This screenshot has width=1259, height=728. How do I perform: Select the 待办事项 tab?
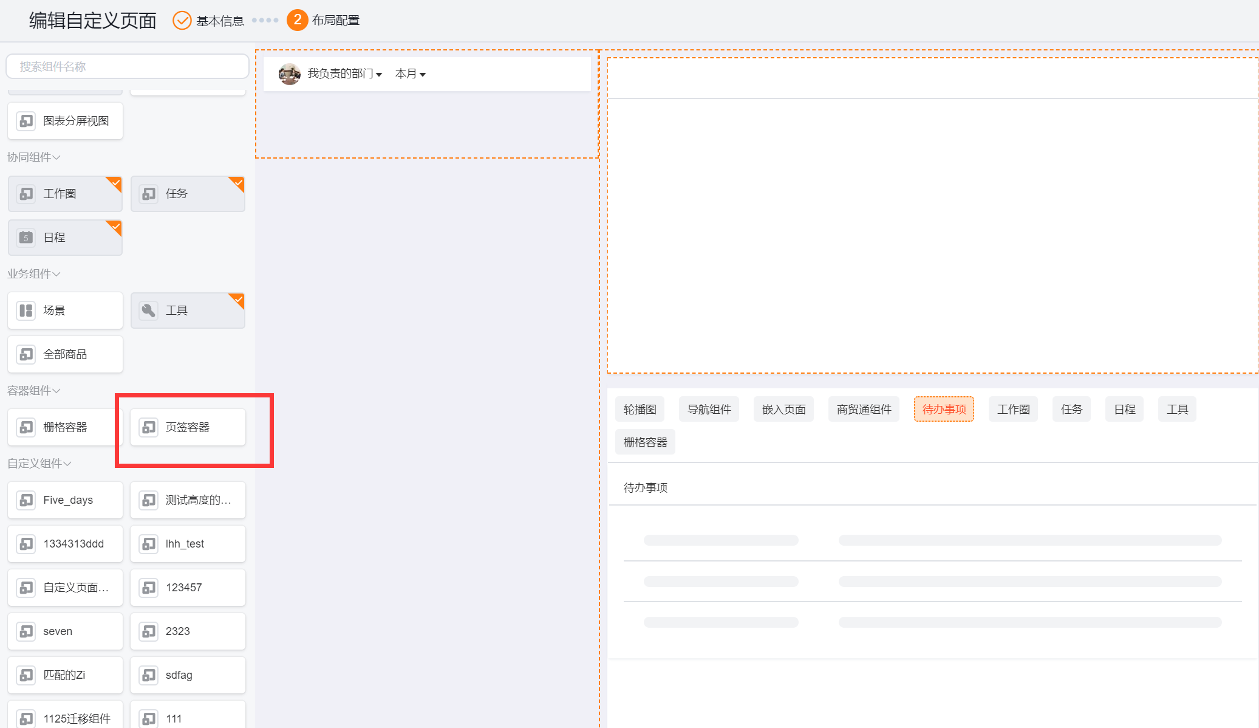click(x=944, y=410)
